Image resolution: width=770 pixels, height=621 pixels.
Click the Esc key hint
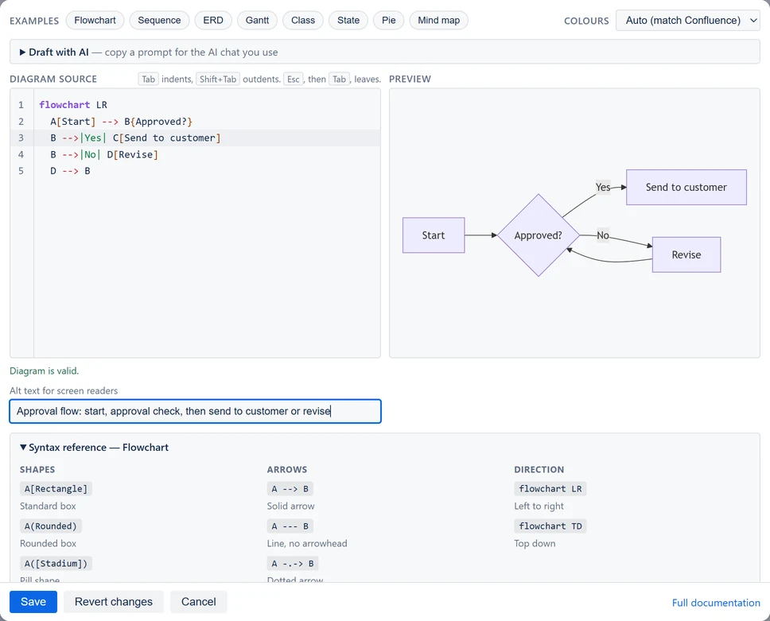pyautogui.click(x=294, y=79)
